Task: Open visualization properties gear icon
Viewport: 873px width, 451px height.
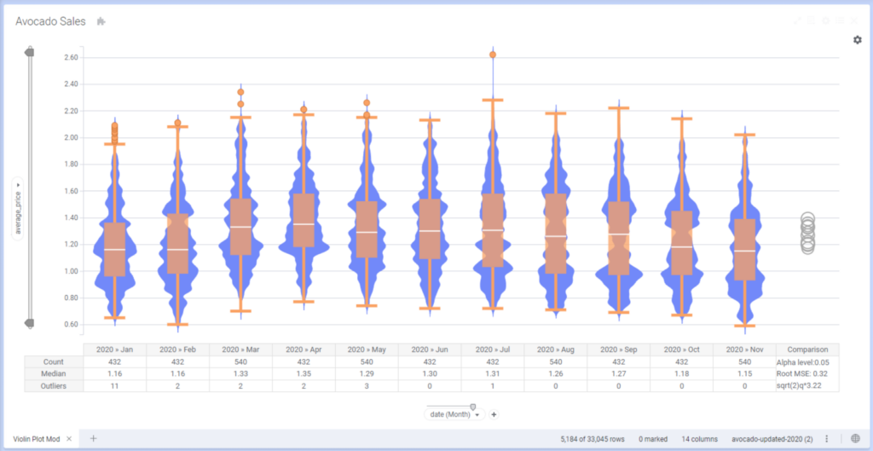Action: tap(857, 40)
